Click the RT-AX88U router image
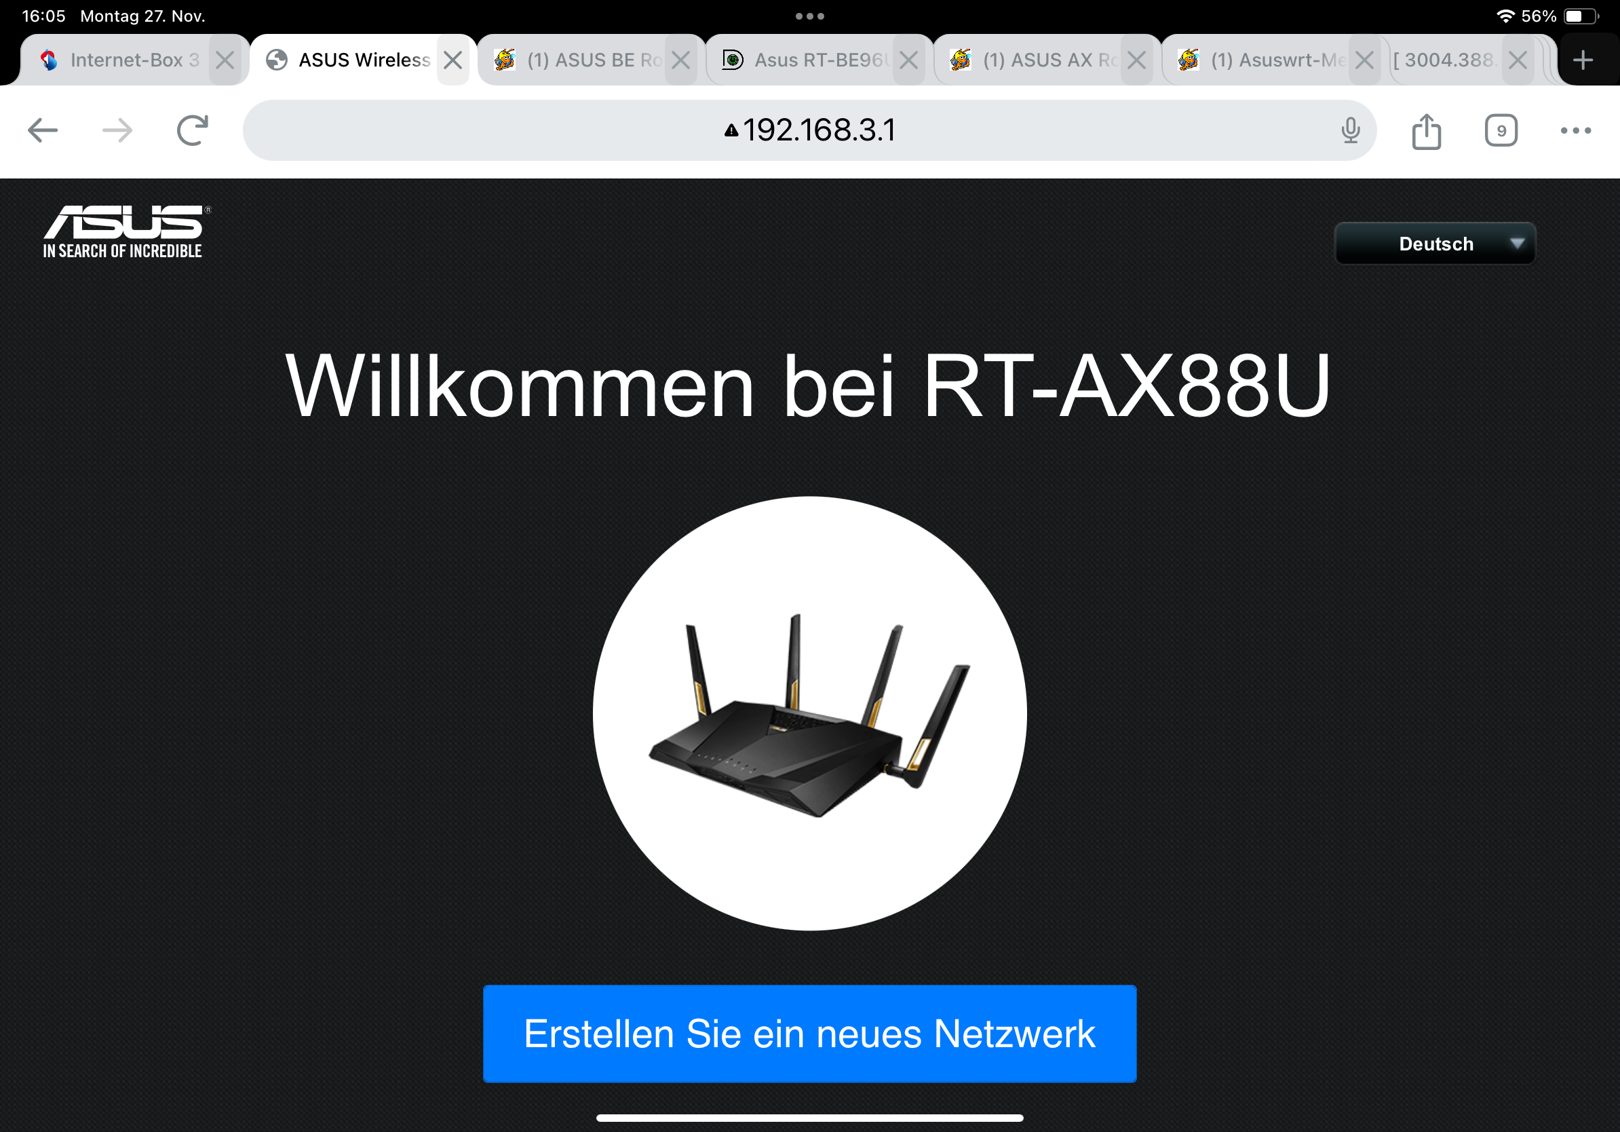 [809, 713]
